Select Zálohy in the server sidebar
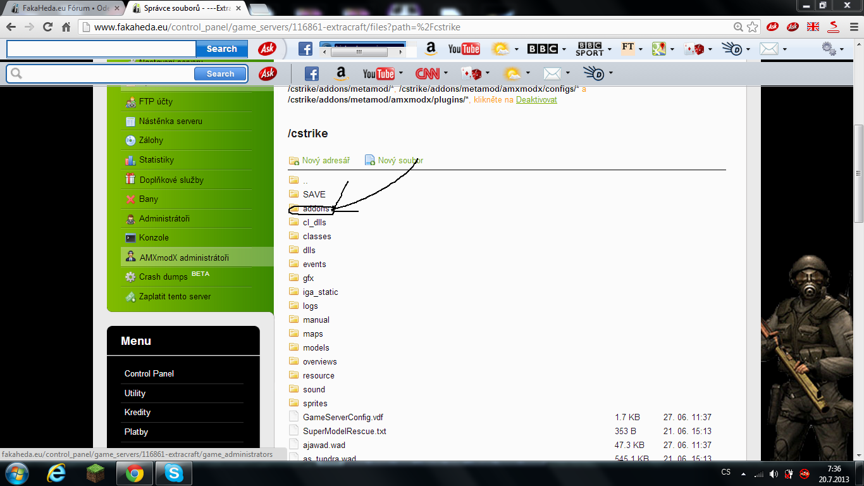Viewport: 864px width, 486px height. 151,140
